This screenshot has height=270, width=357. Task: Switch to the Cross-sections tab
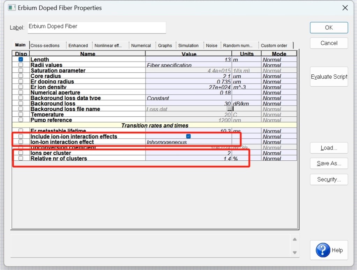tap(45, 45)
